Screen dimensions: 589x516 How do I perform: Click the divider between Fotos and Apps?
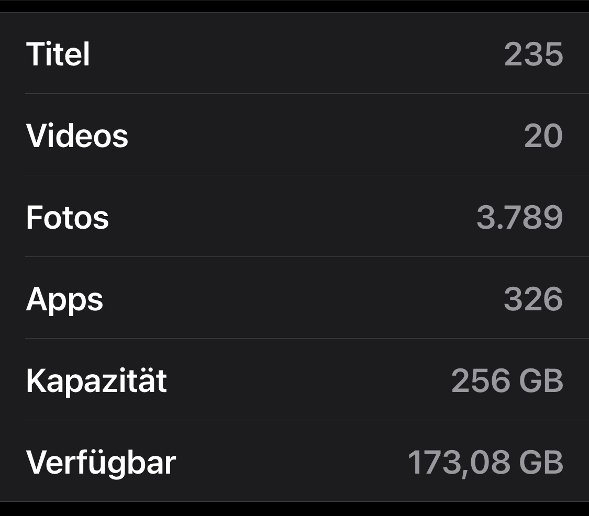[307, 257]
